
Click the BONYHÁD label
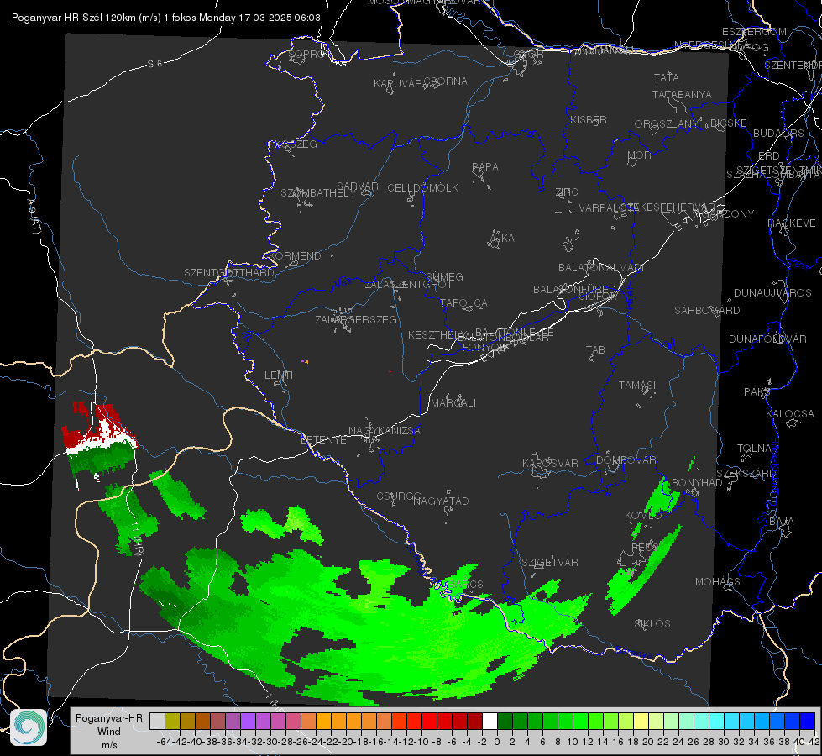697,483
